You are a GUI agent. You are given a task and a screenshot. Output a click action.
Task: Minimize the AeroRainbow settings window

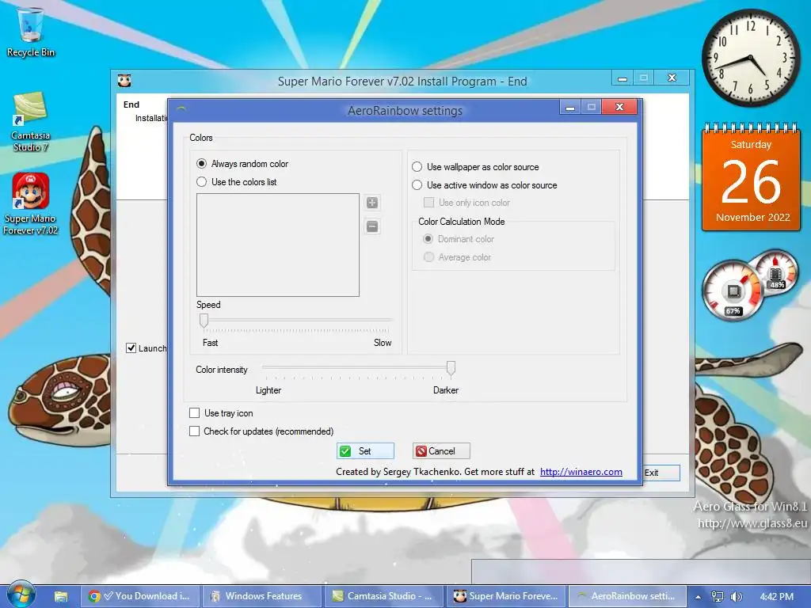[570, 107]
